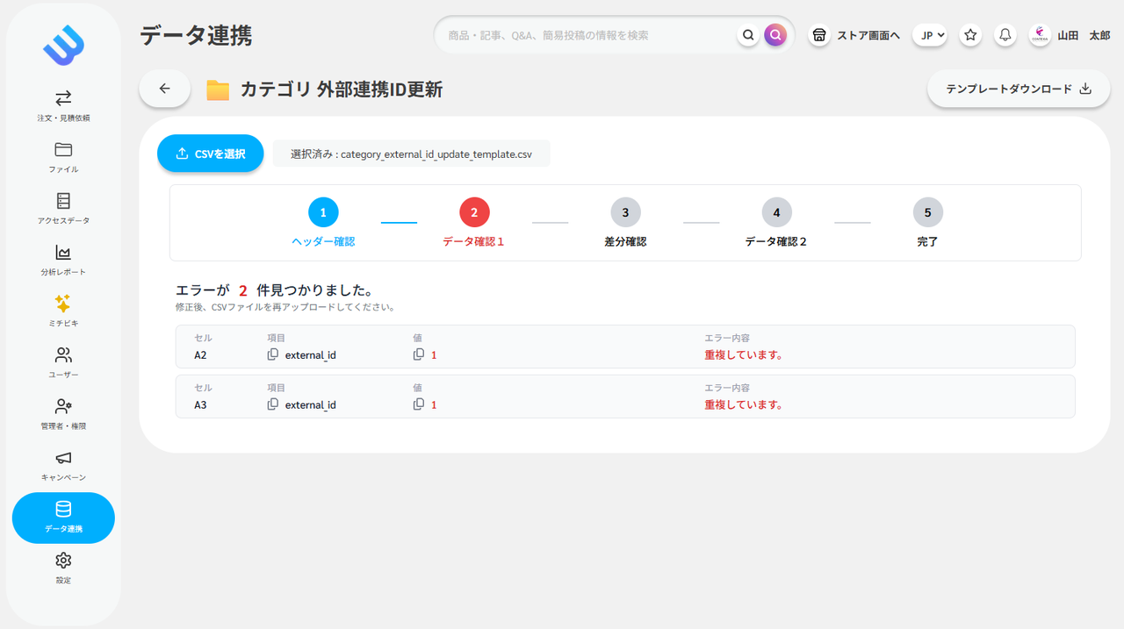The height and width of the screenshot is (629, 1124).
Task: Copy the external_id item name in row A2
Action: (272, 354)
